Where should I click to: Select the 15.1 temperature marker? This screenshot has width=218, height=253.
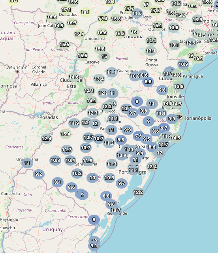click(157, 25)
